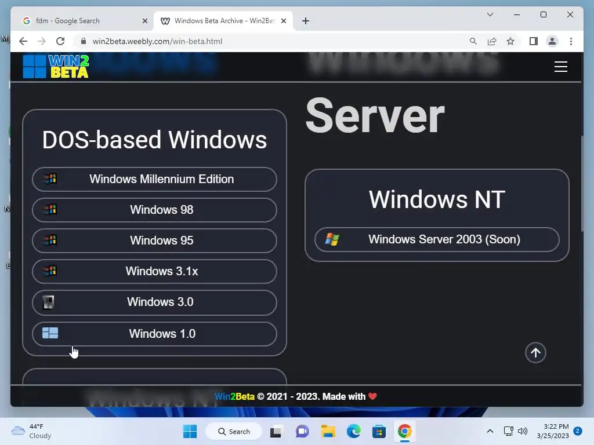
Task: Open the Windows Millennium Edition link
Action: (154, 179)
